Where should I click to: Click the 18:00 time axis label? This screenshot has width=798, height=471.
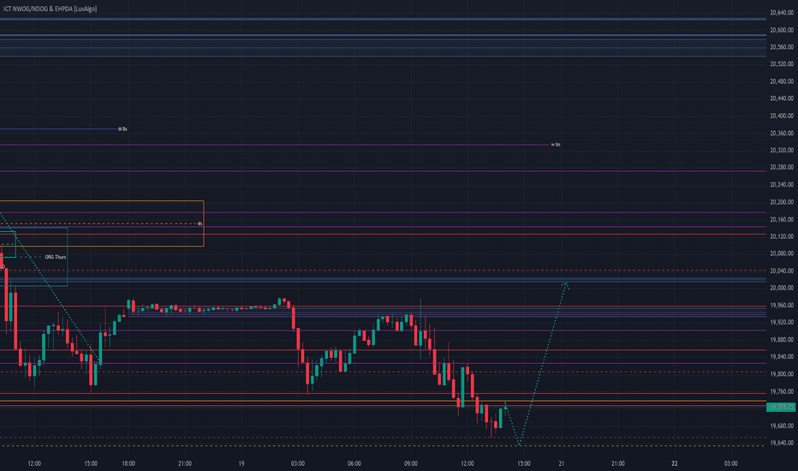(128, 463)
